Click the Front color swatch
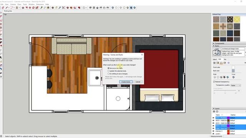Image resolution: width=246 pixels, height=138 pixels. pos(233,67)
